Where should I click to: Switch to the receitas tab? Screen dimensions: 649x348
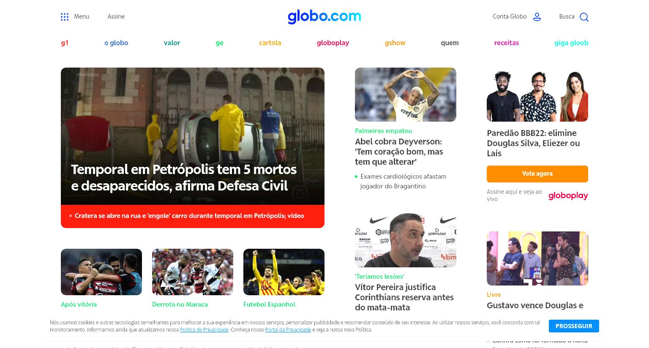point(506,43)
